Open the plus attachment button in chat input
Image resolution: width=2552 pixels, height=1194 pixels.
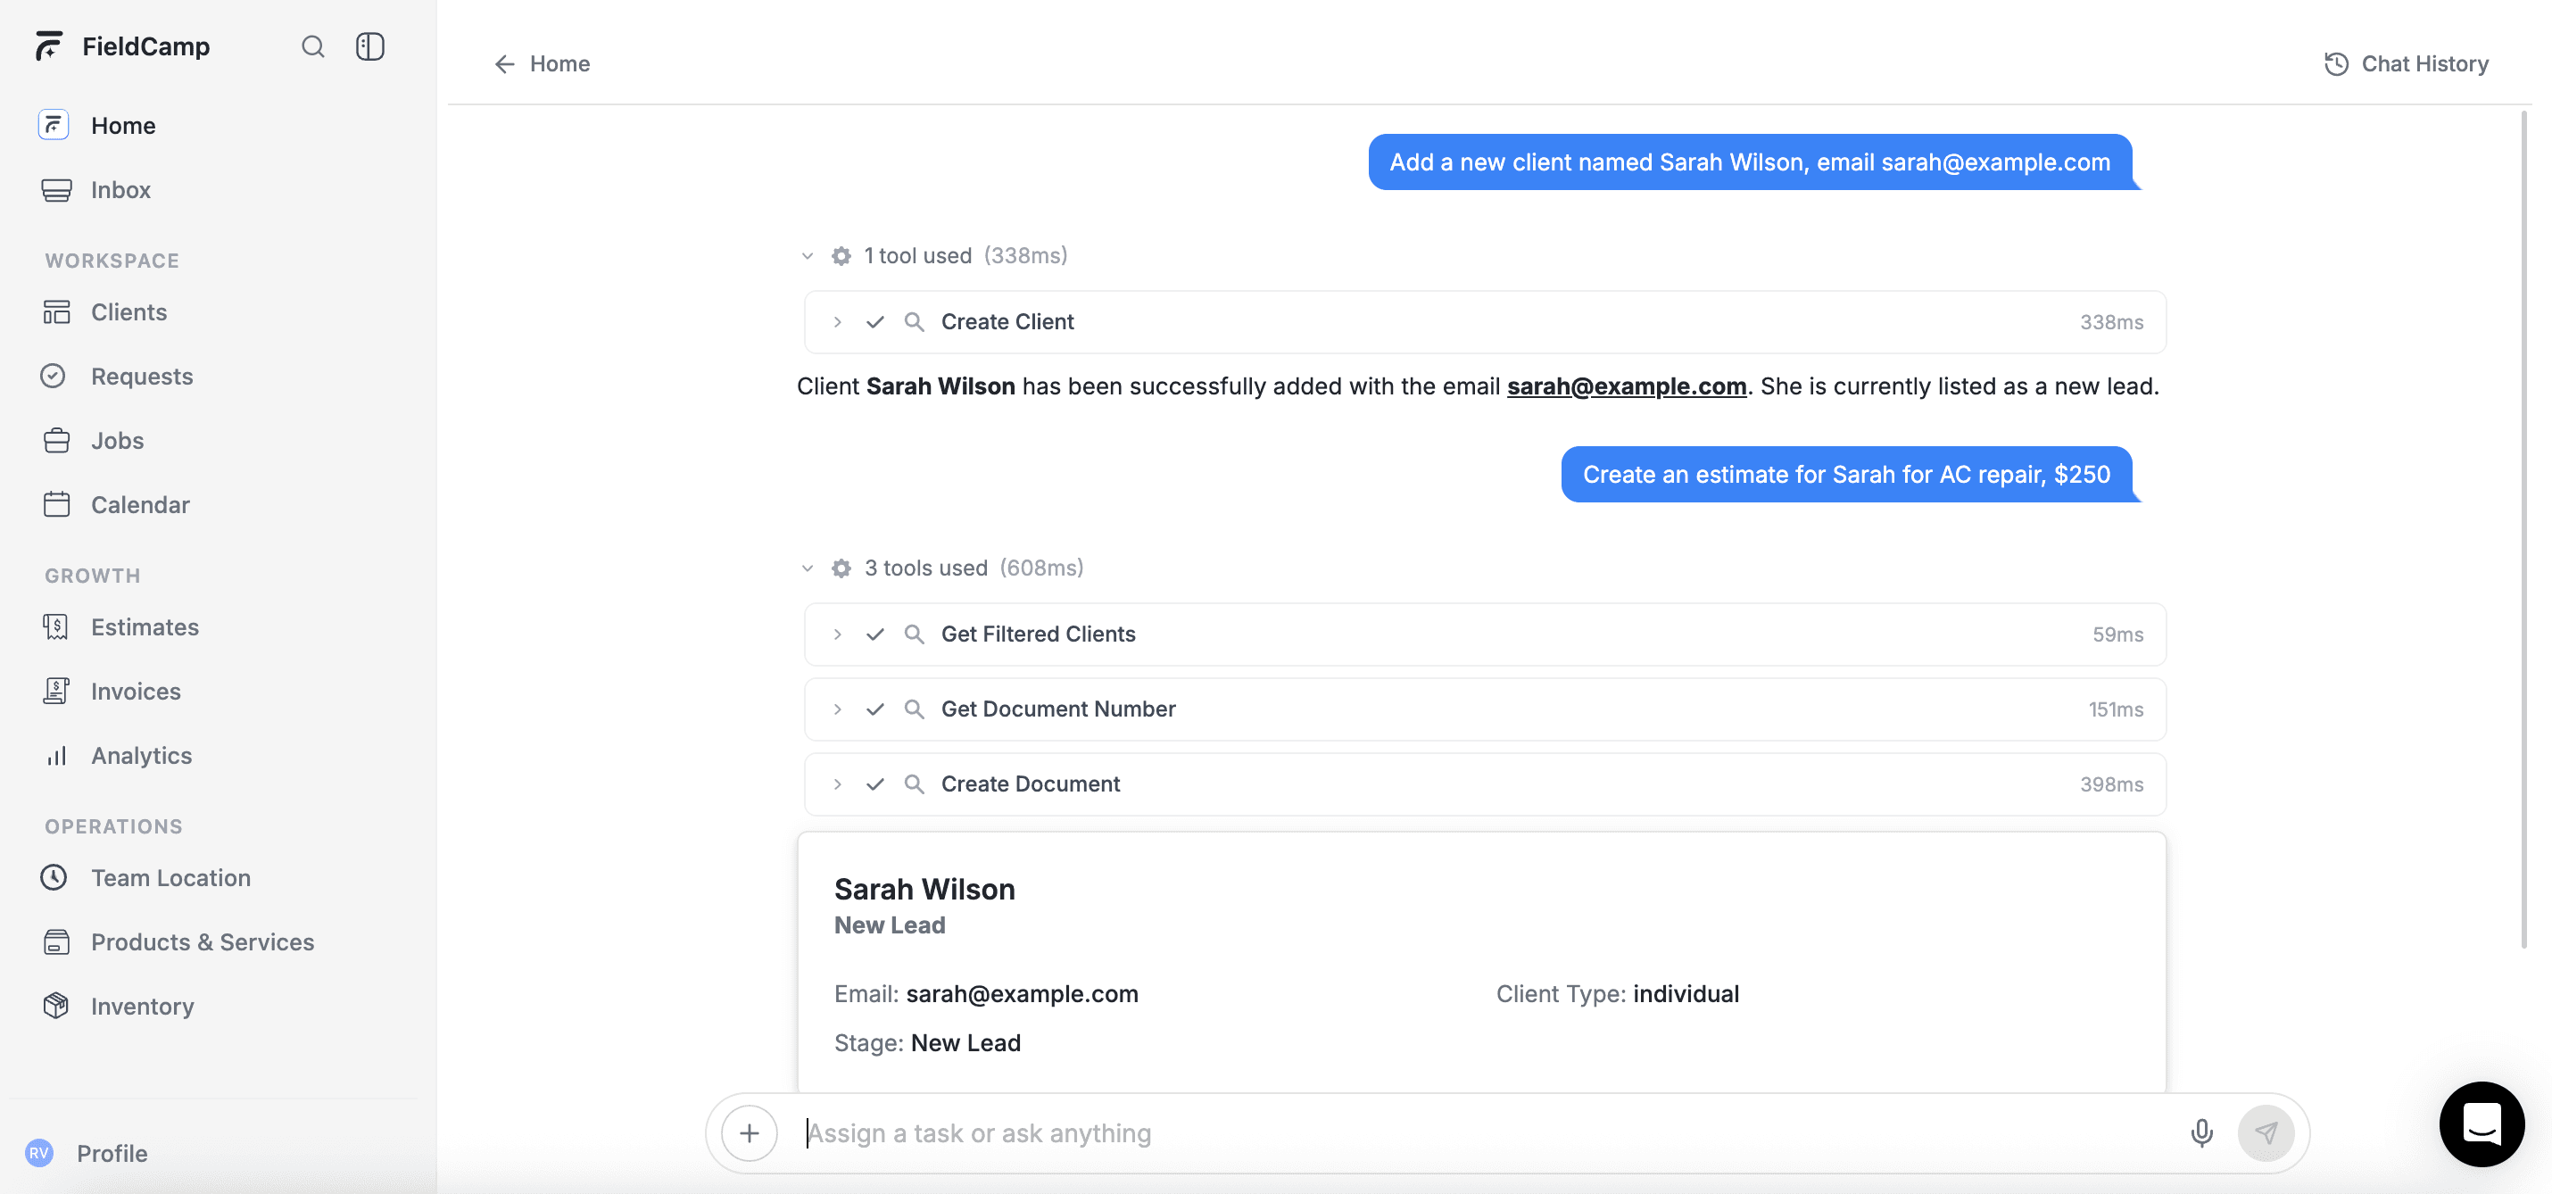(x=749, y=1132)
